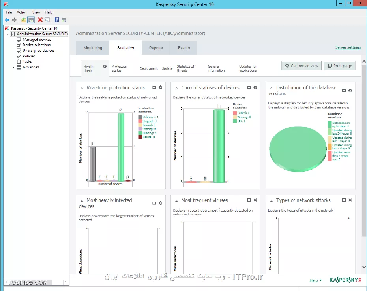367x291 pixels.
Task: Click the green Running legend swatch
Action: coord(140,133)
